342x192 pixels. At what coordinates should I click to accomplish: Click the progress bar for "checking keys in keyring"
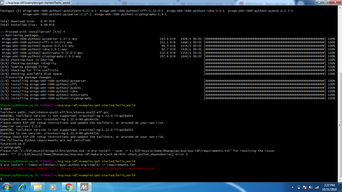click(265, 60)
